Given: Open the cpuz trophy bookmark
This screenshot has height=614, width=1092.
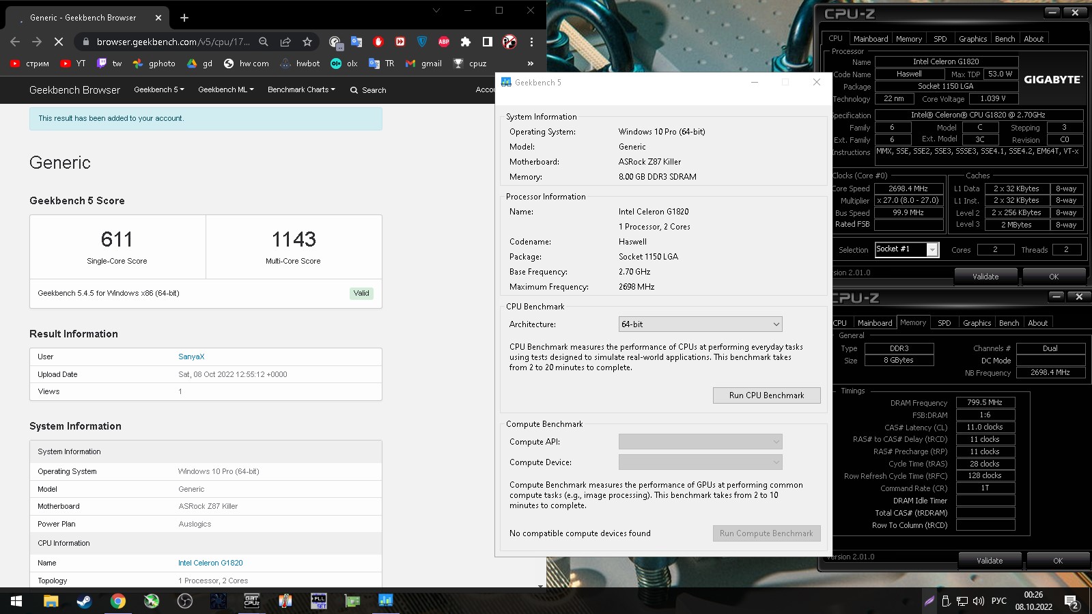Looking at the screenshot, I should 470,64.
